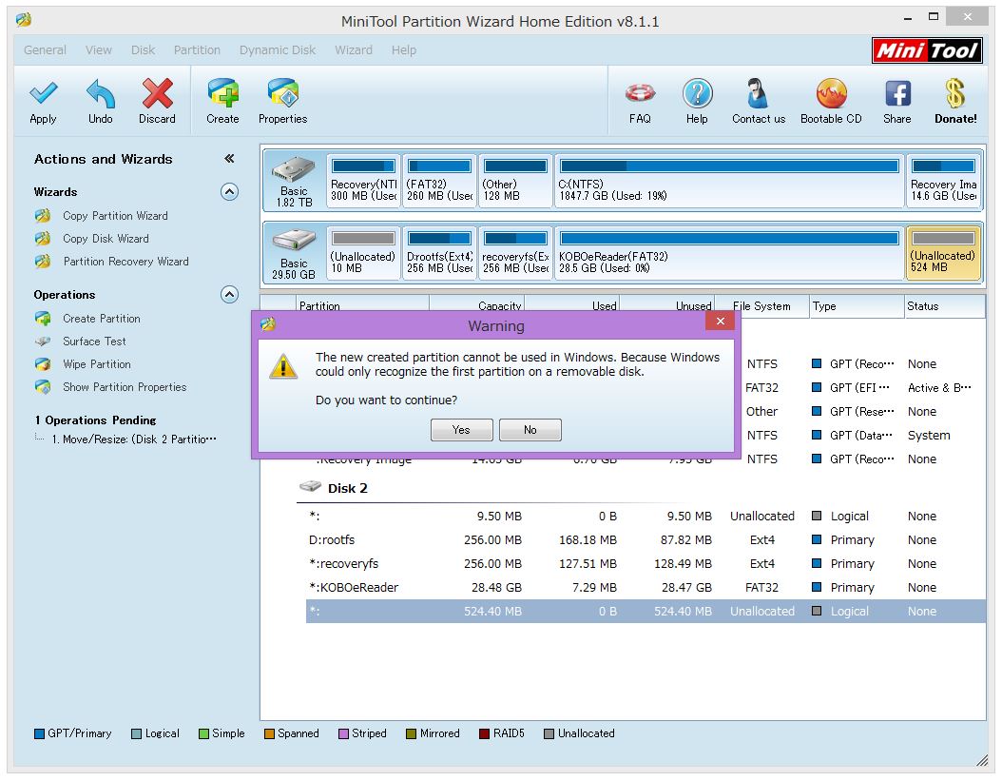Screen dimensions: 1002x781
Task: Select the D:rootfs row in partition list
Action: [x=646, y=540]
